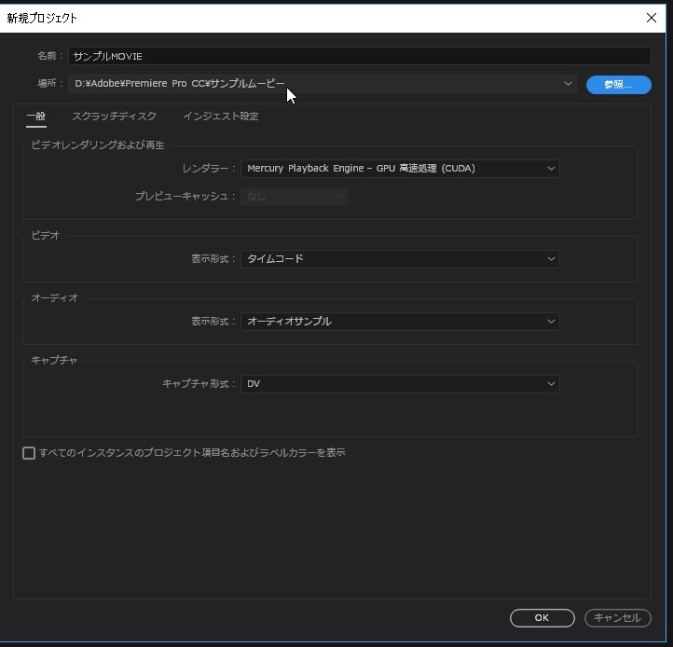Click the オーディオ section heading
The height and width of the screenshot is (647, 673).
54,298
